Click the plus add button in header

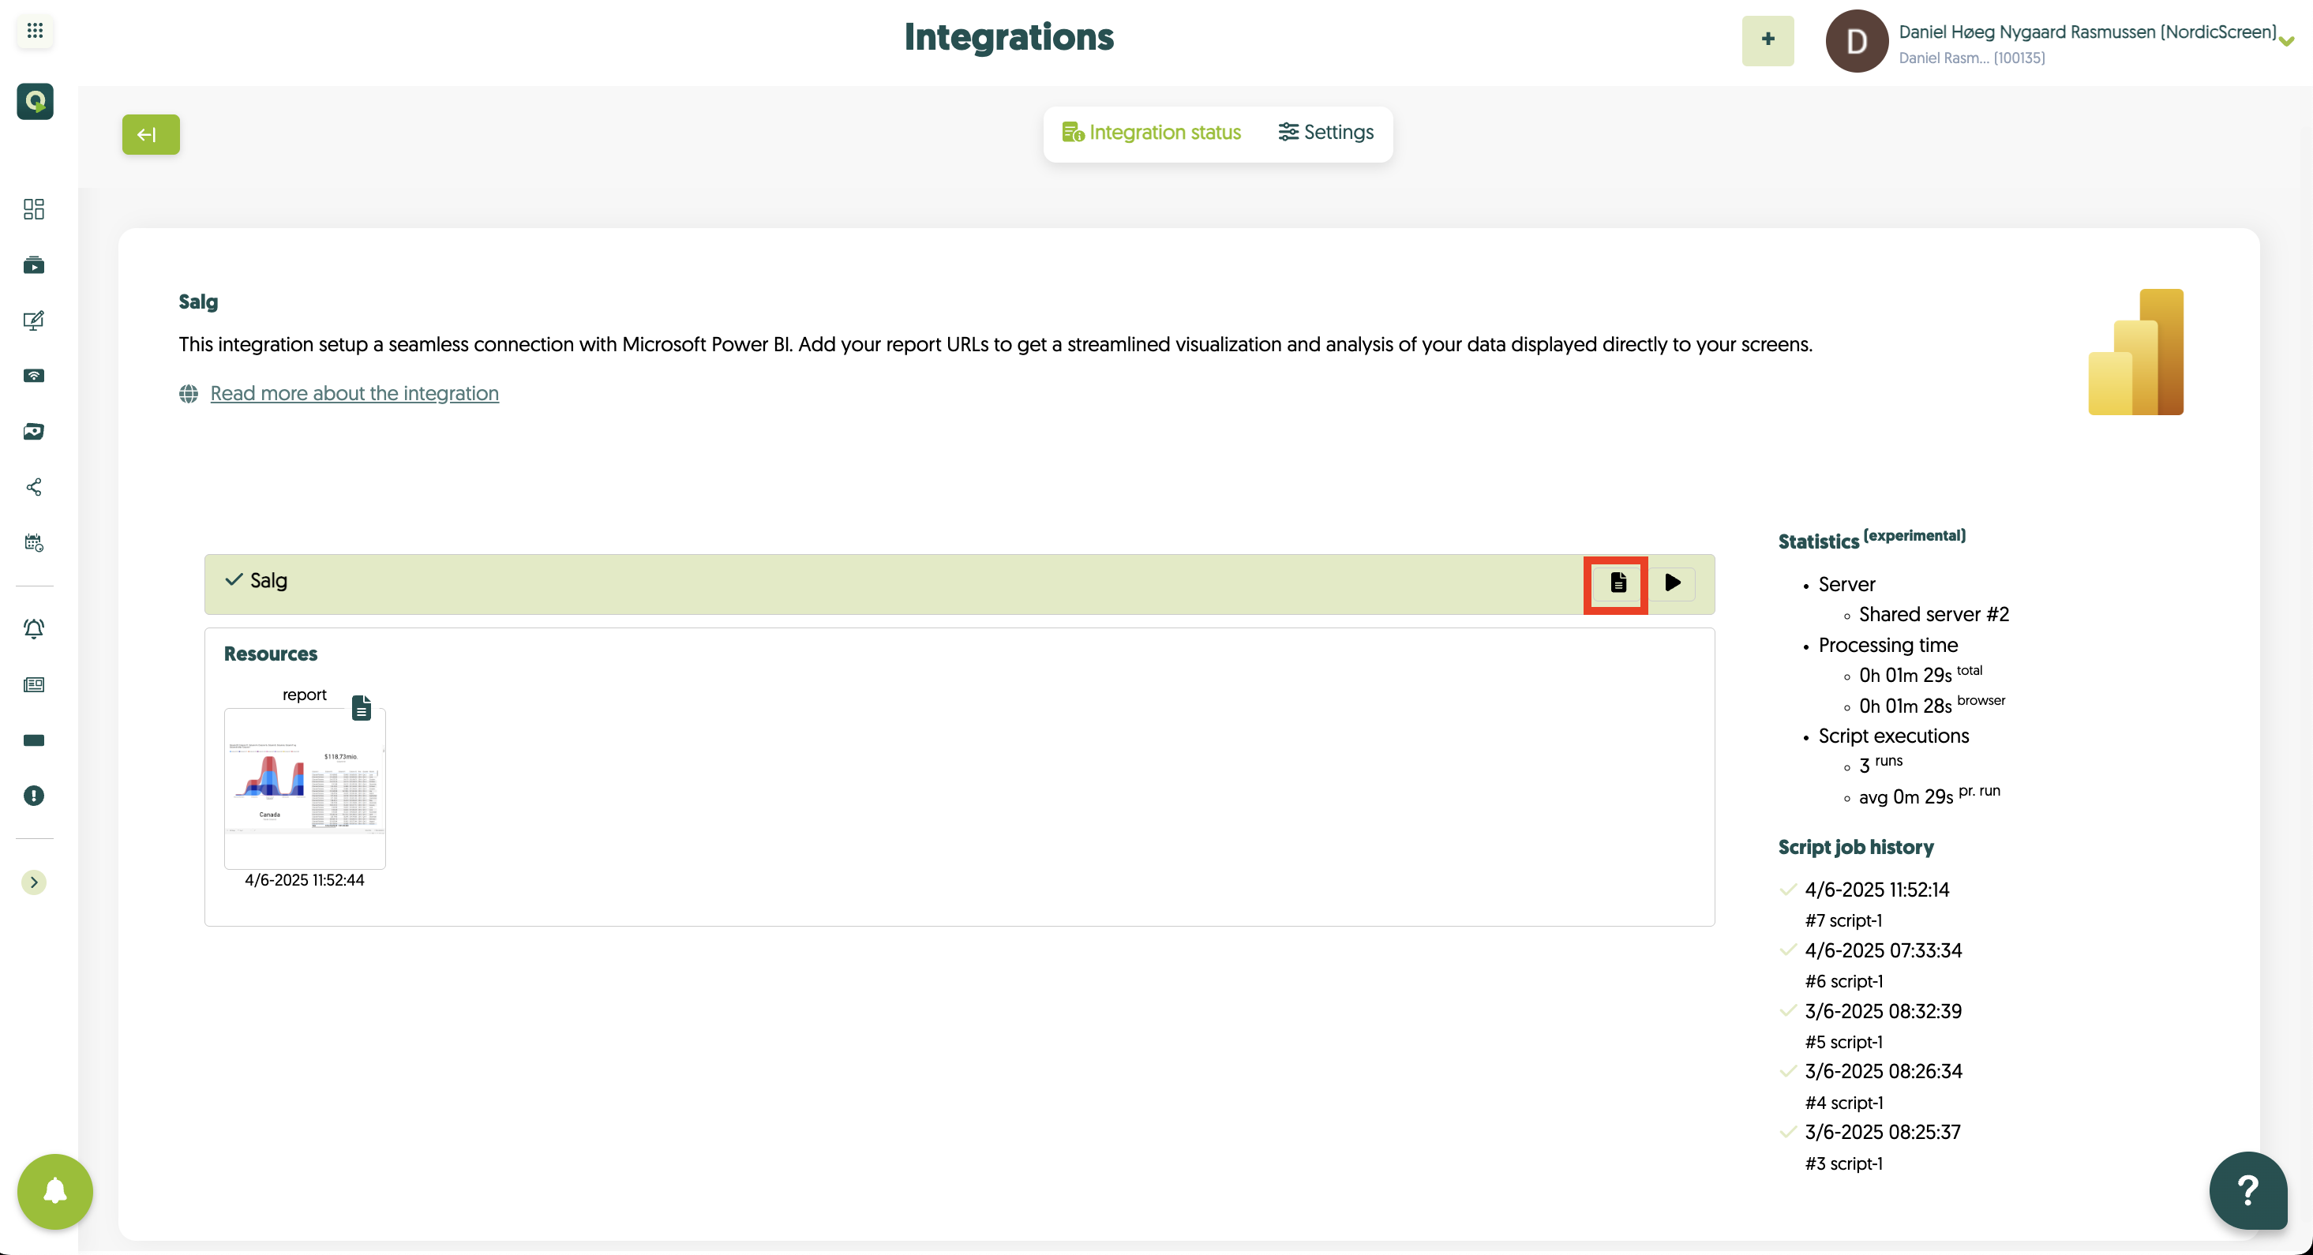[1767, 40]
